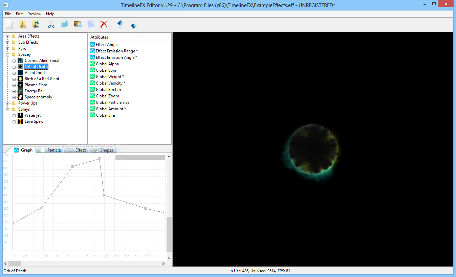456x277 pixels.
Task: Create a new effects file with the blank page icon
Action: click(x=9, y=24)
